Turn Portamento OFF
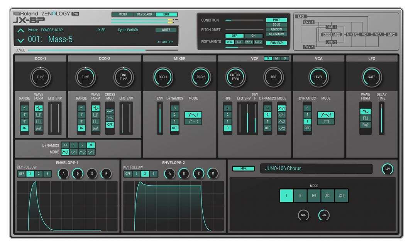The width and height of the screenshot is (413, 246). (x=234, y=36)
